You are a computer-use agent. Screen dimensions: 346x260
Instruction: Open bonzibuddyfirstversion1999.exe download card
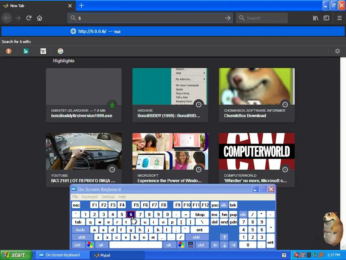[x=84, y=95]
